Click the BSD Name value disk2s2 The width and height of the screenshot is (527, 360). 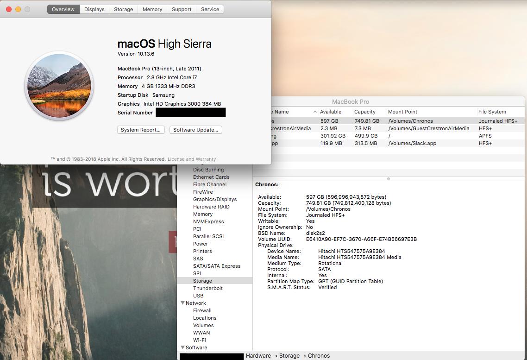315,233
